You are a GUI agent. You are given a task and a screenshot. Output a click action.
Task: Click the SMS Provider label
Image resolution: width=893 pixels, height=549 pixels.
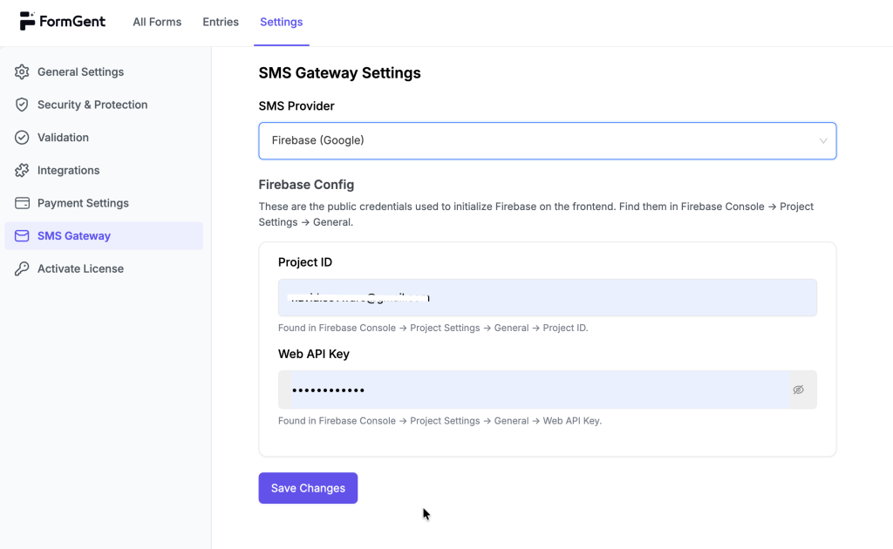tap(297, 106)
